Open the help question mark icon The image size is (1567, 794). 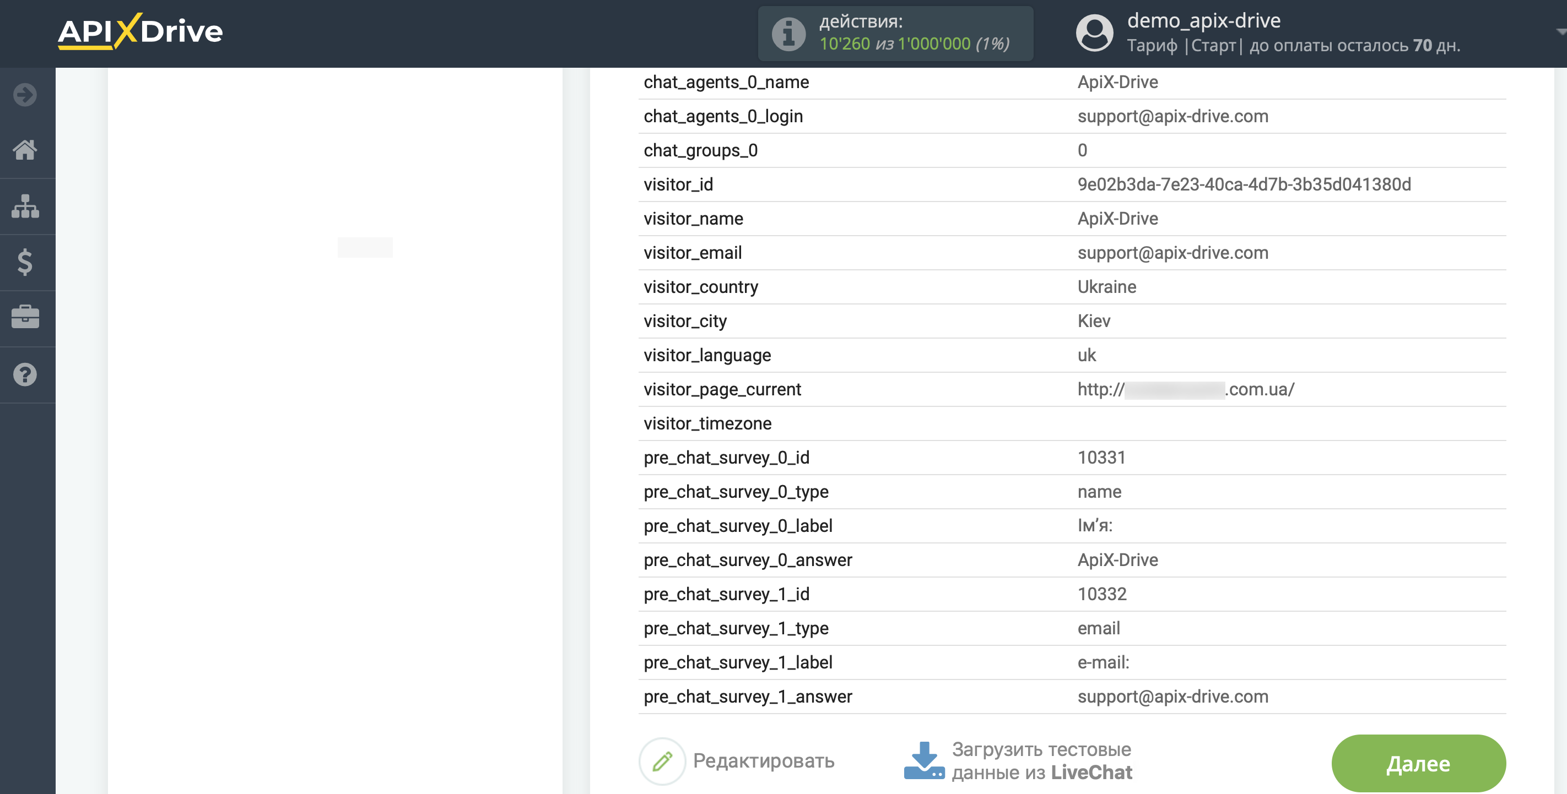[25, 374]
